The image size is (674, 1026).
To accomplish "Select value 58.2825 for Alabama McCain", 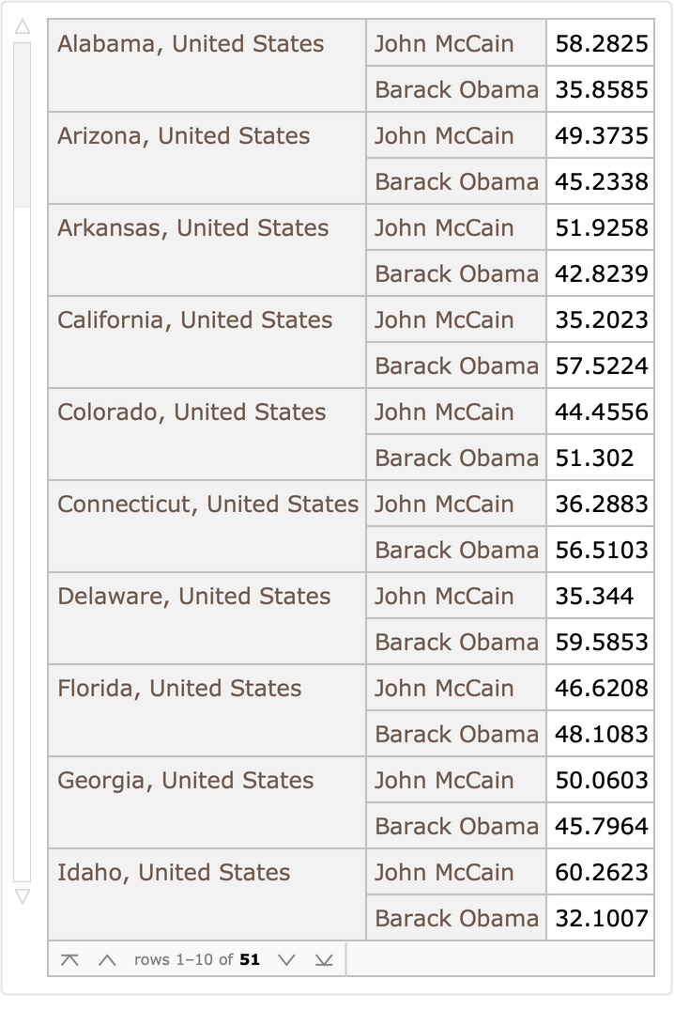I will pyautogui.click(x=601, y=44).
